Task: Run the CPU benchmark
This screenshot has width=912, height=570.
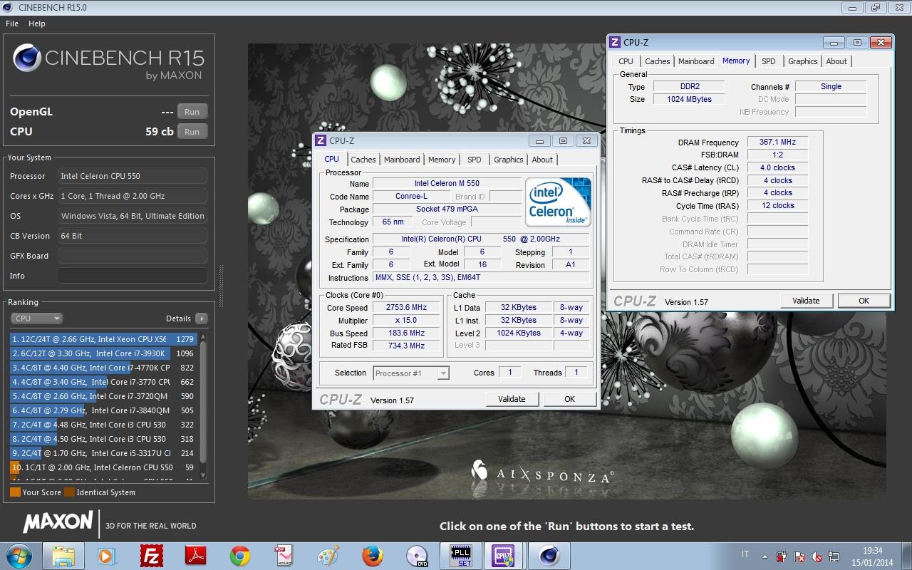Action: tap(192, 132)
